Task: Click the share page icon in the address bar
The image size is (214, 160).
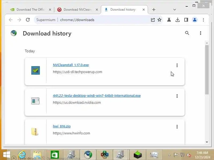Action: coord(153,20)
